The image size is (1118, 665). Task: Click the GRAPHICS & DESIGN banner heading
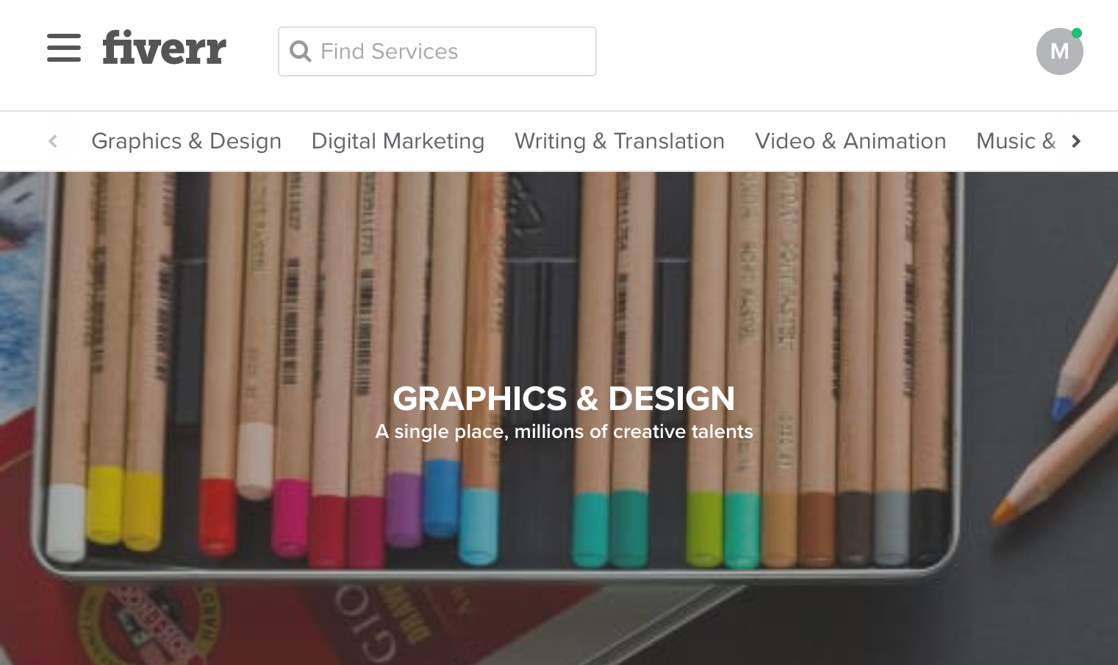564,399
